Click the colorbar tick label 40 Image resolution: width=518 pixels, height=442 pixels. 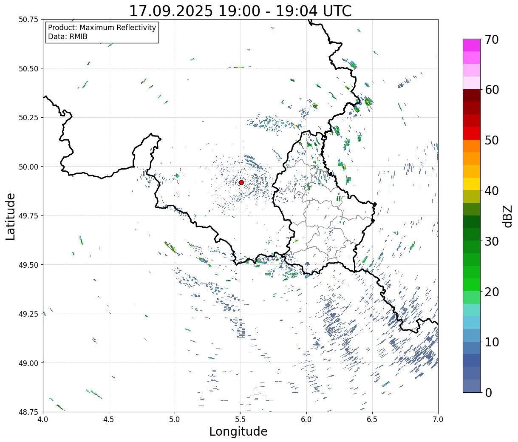coord(492,191)
